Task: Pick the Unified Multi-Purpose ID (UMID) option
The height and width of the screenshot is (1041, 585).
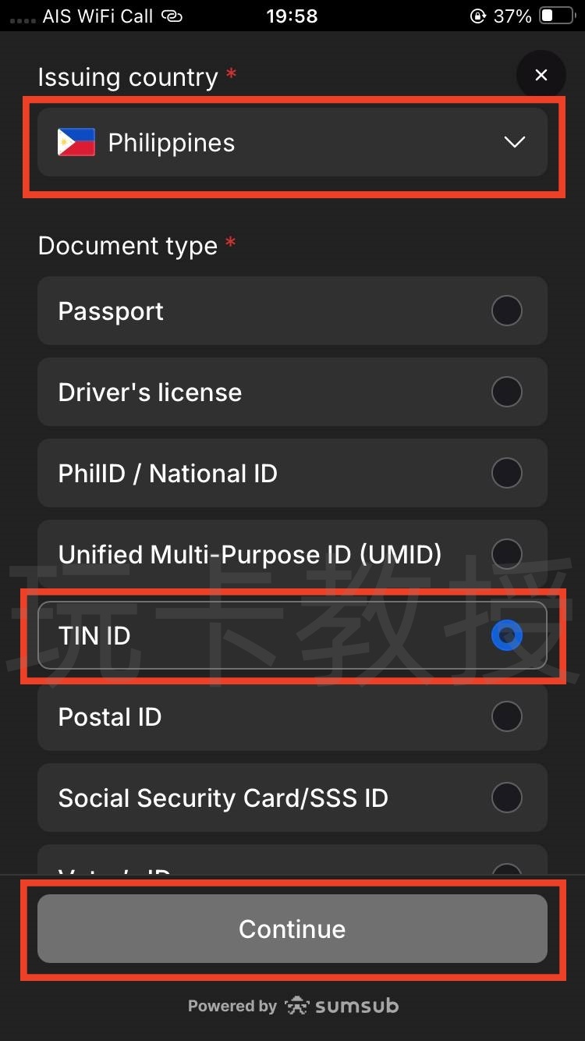Action: point(506,554)
